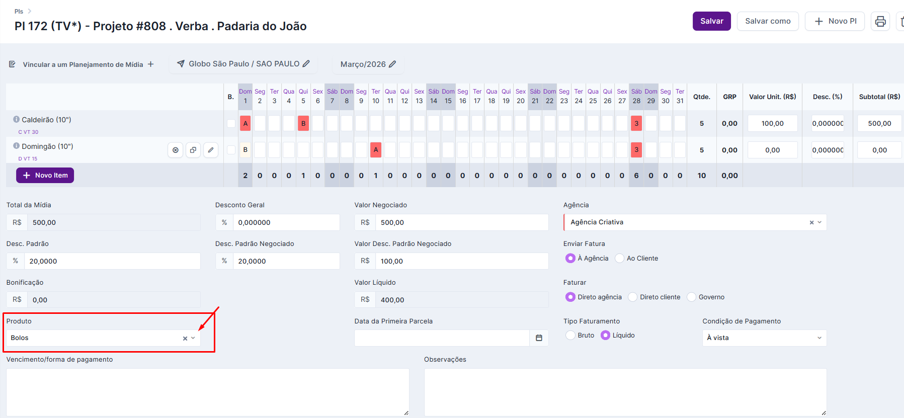Edit the Domingão item with the pencil icon
The height and width of the screenshot is (418, 904).
211,150
